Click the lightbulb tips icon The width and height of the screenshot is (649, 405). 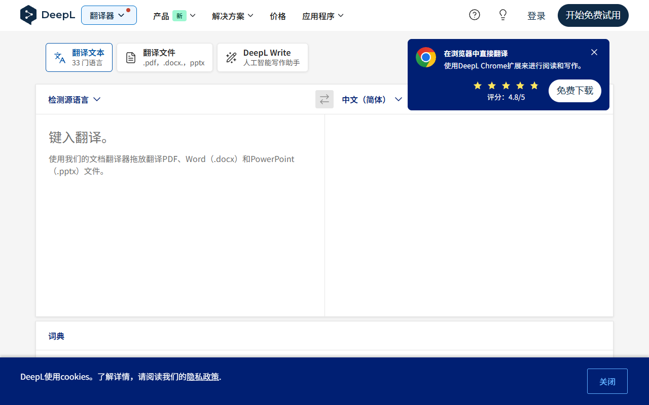pyautogui.click(x=503, y=15)
